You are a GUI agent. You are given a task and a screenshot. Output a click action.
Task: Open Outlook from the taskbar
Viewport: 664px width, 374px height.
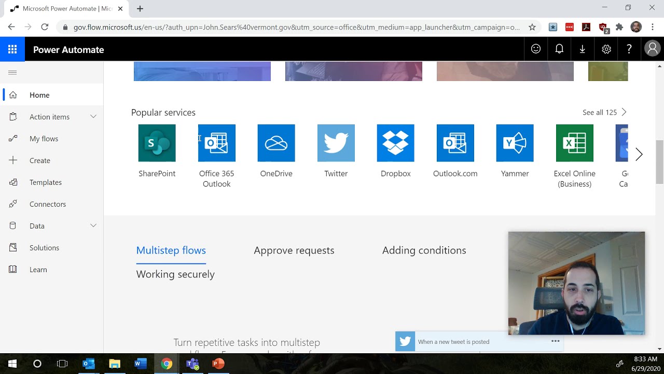[x=89, y=364]
